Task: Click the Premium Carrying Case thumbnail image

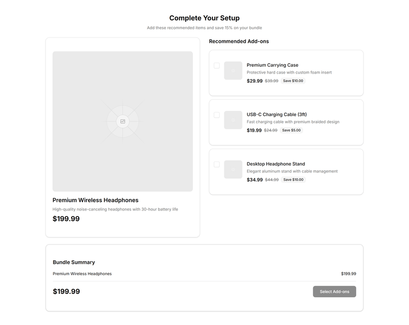Action: pyautogui.click(x=233, y=71)
